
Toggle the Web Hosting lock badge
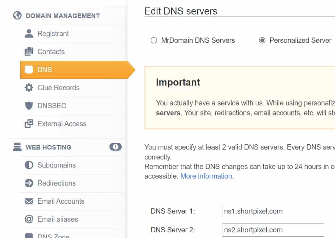(x=115, y=147)
